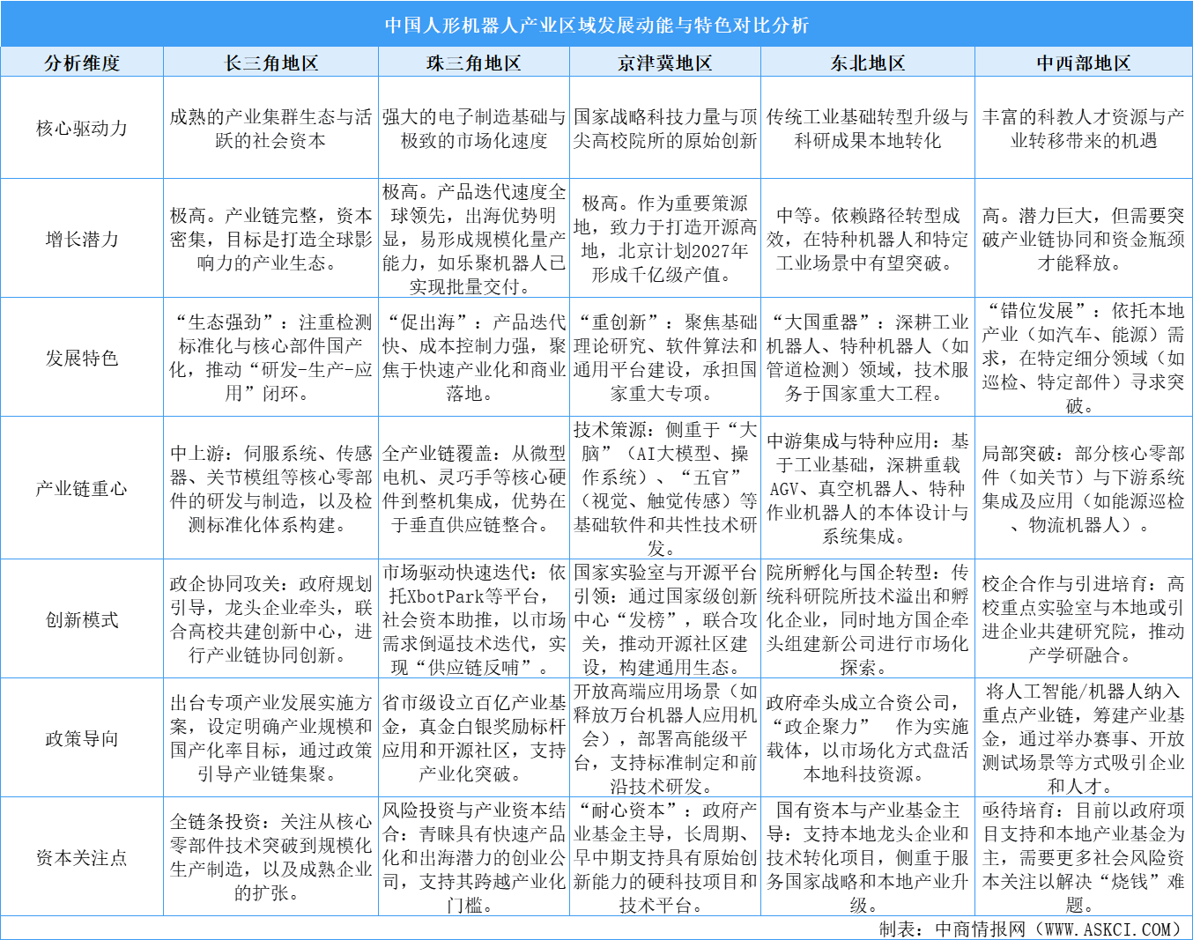The height and width of the screenshot is (940, 1193).
Task: Click the 政策导向 row label
Action: point(82,738)
